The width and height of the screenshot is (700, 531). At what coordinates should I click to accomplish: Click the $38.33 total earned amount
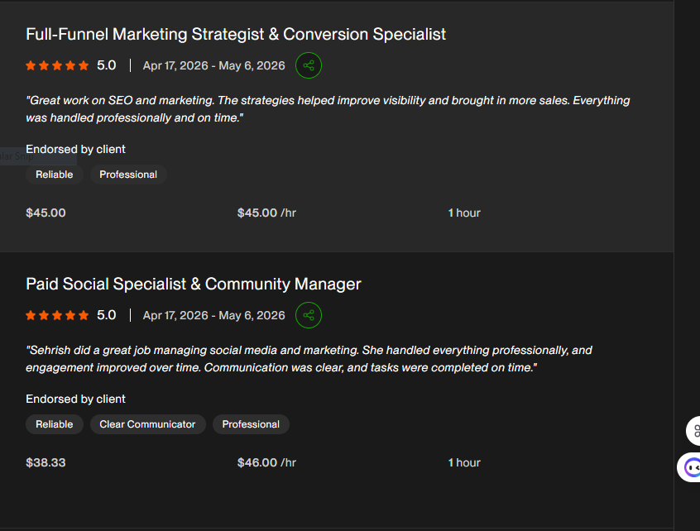pyautogui.click(x=46, y=462)
